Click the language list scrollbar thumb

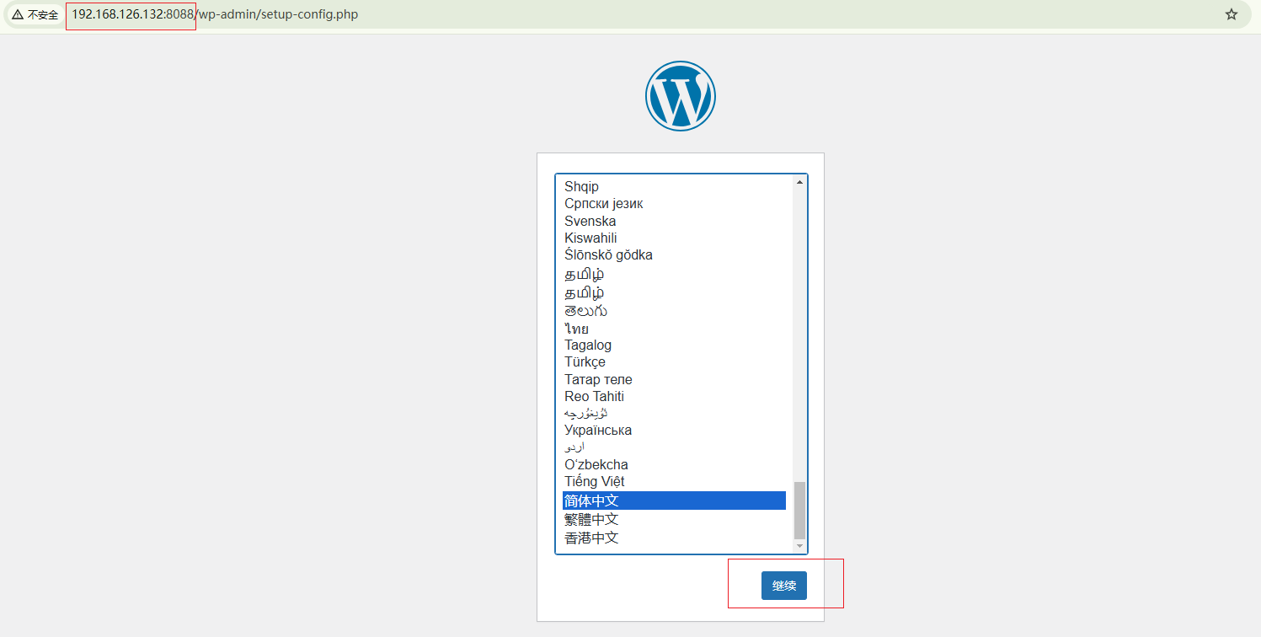799,510
